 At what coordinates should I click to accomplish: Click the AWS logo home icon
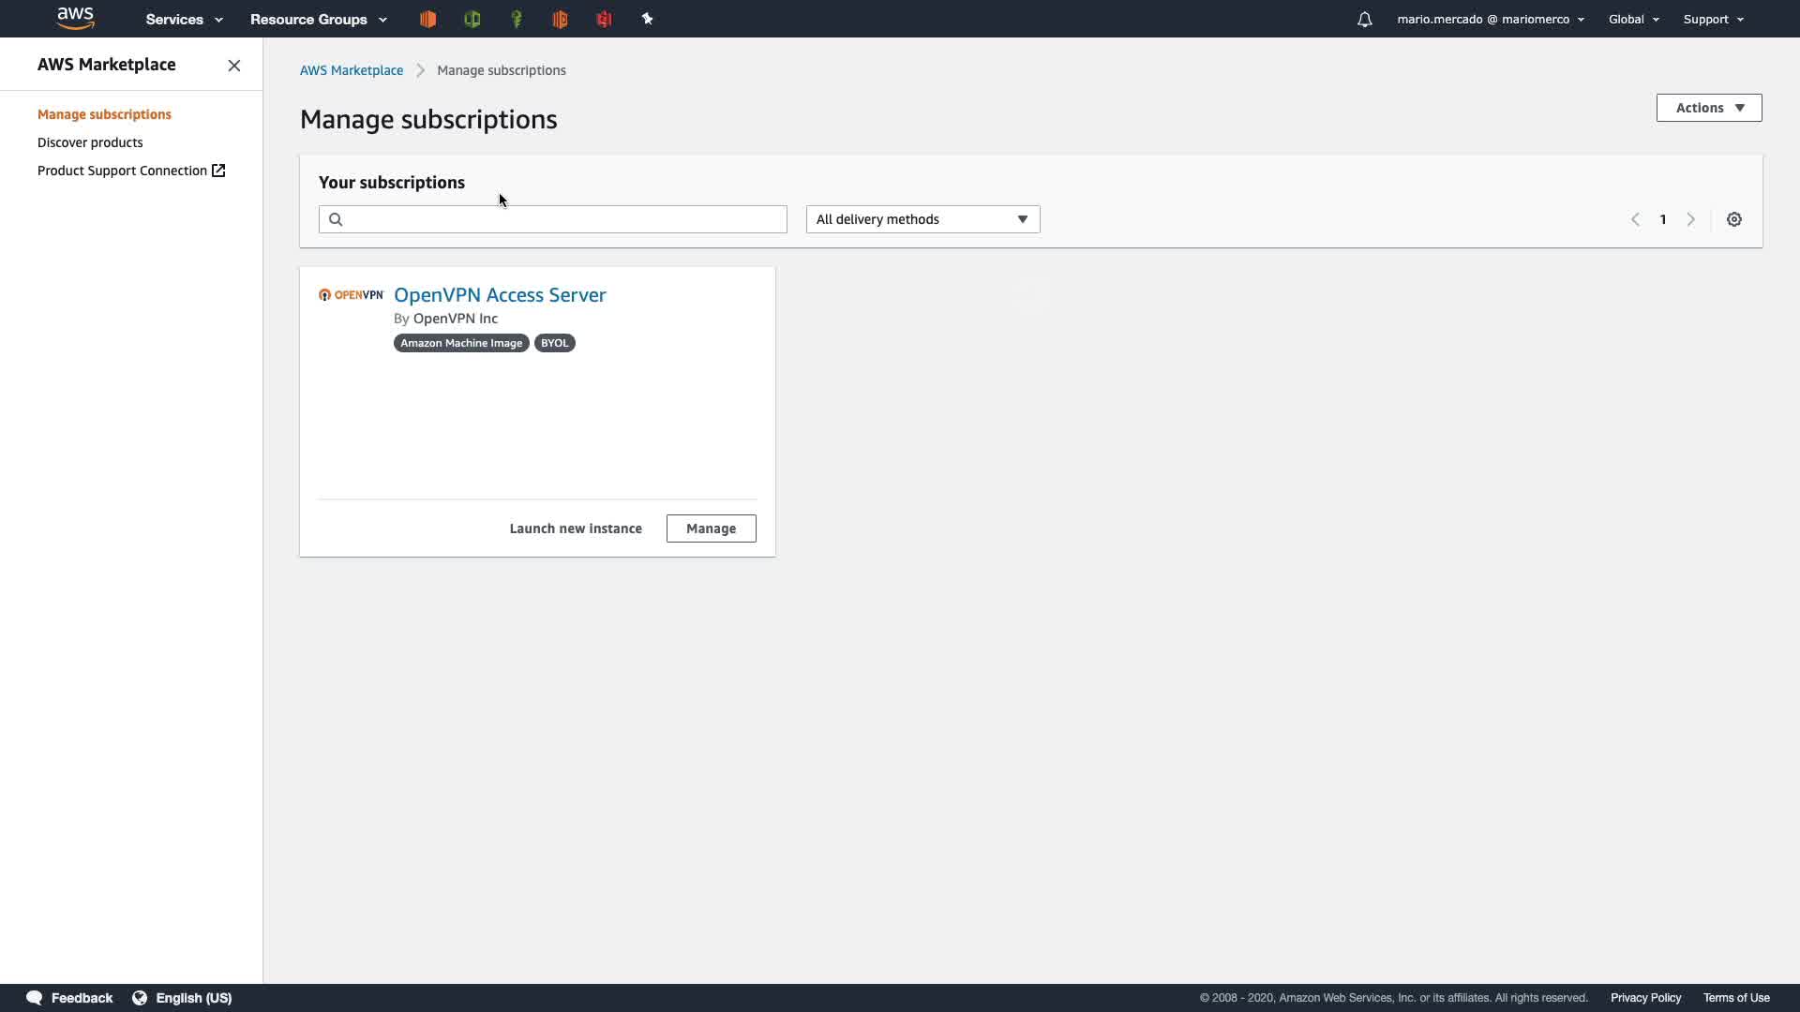point(75,19)
